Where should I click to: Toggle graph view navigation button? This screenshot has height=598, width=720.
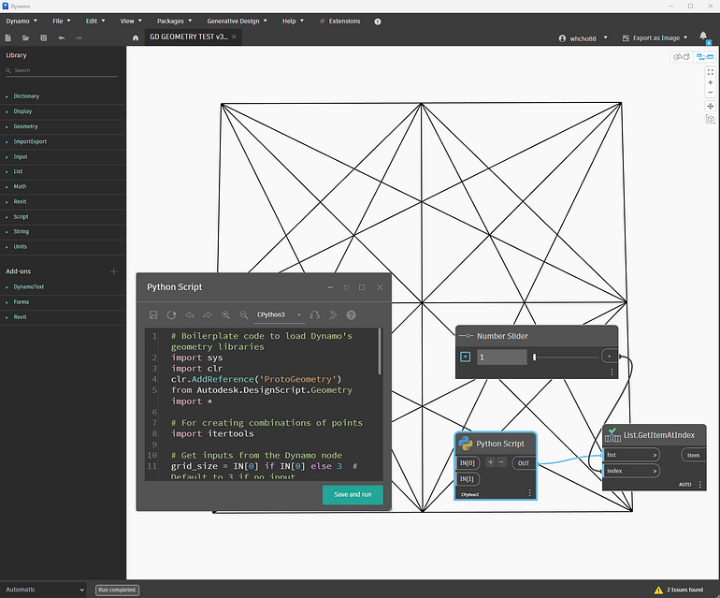[705, 57]
